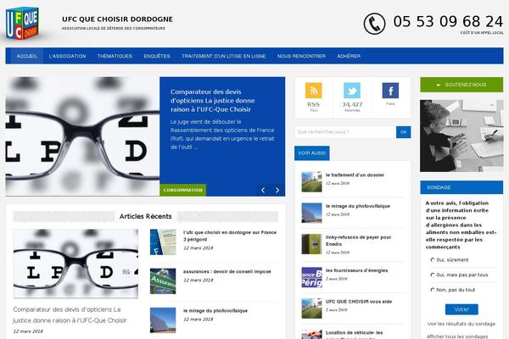509x339 pixels.
Task: Select 'Oui, mais pas par tous' option
Action: (x=433, y=275)
